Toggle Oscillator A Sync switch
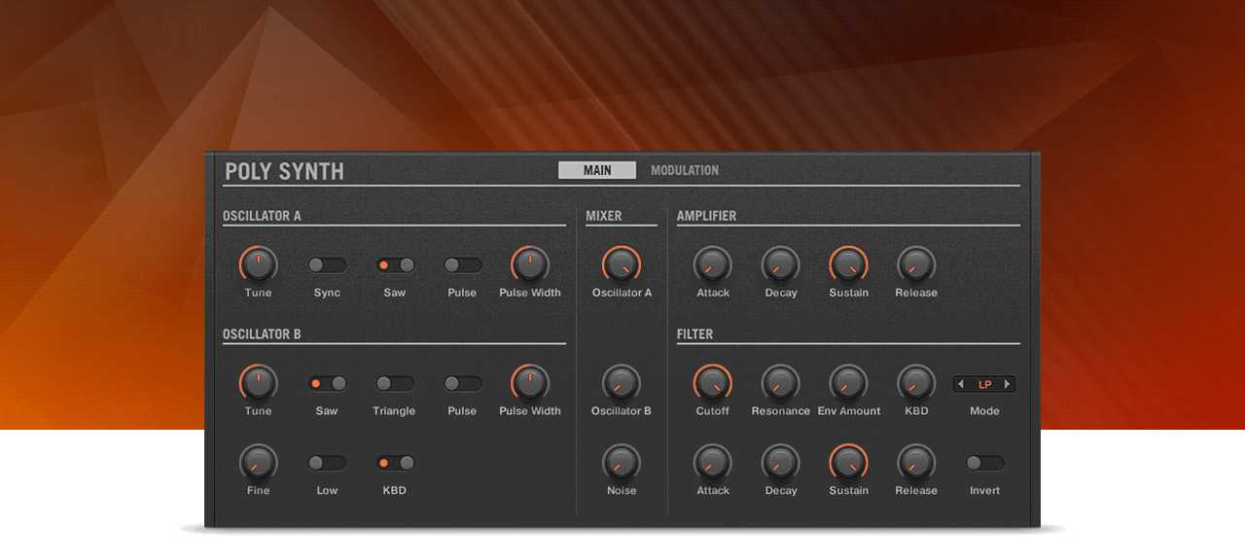This screenshot has height=560, width=1245. [x=327, y=264]
